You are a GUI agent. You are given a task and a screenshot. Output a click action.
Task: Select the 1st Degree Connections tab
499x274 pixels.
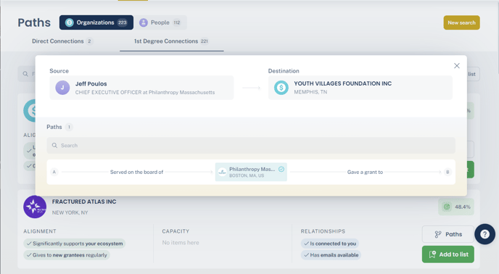[171, 41]
